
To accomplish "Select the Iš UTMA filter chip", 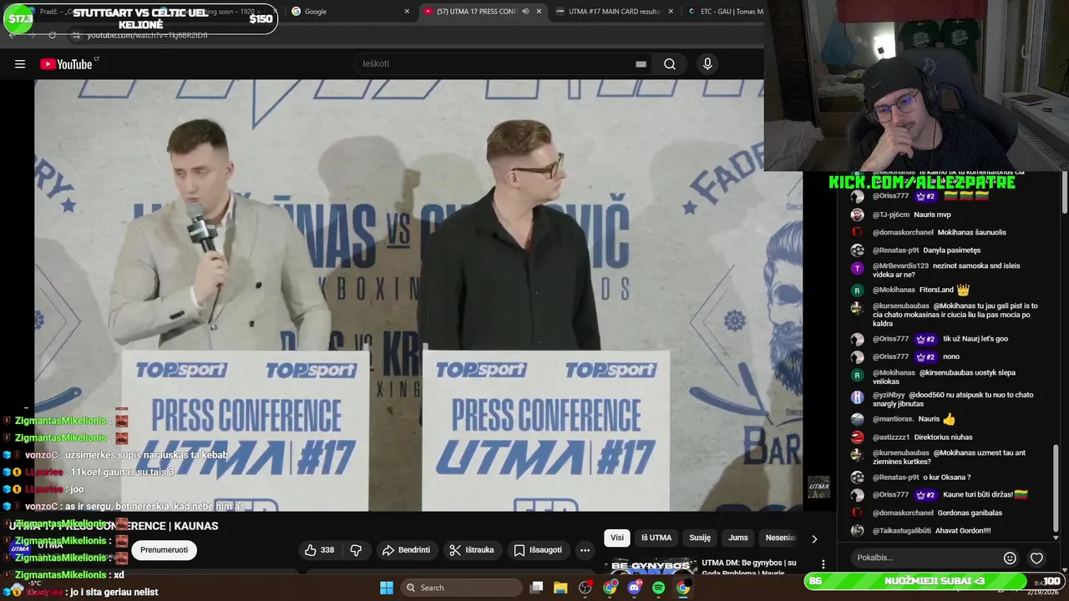I will (656, 538).
